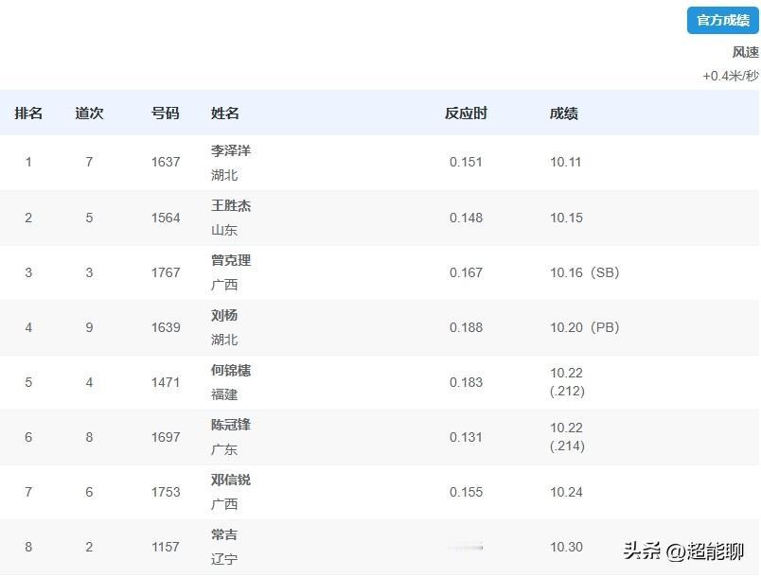Click athlete name 李泽洋

click(x=231, y=150)
